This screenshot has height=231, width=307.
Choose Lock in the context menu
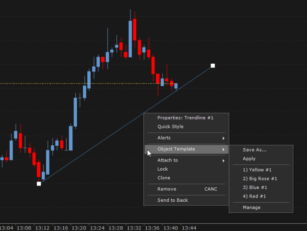coord(163,169)
